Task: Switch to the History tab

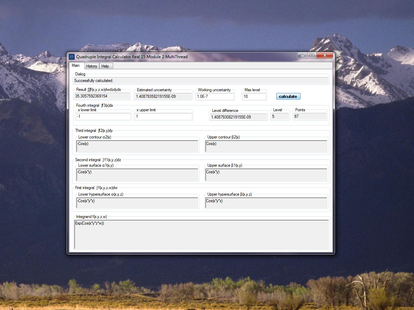Action: [91, 66]
